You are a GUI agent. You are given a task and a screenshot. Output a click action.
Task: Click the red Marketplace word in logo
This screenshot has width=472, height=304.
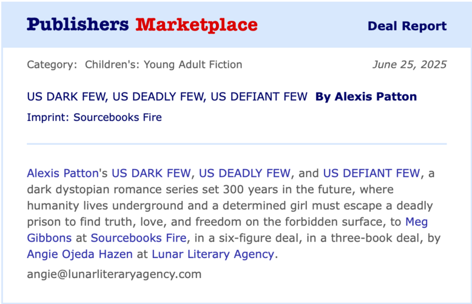[x=196, y=25]
